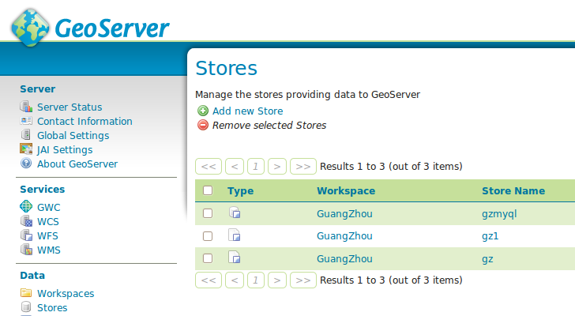Click the red minus Remove Stores icon

coord(203,125)
